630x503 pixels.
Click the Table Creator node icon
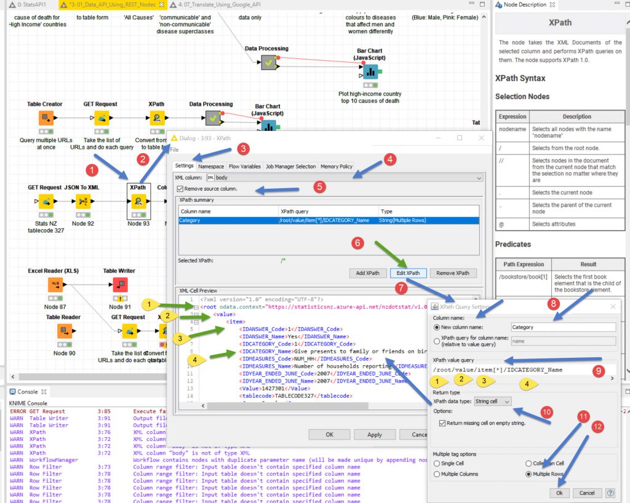[x=45, y=118]
